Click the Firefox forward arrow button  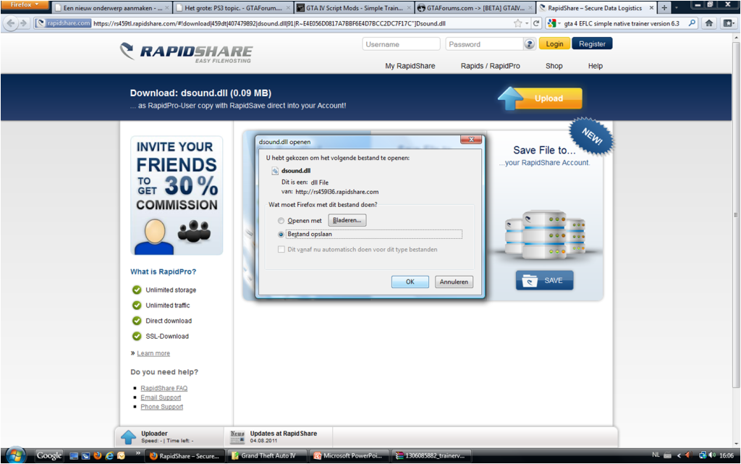[23, 22]
